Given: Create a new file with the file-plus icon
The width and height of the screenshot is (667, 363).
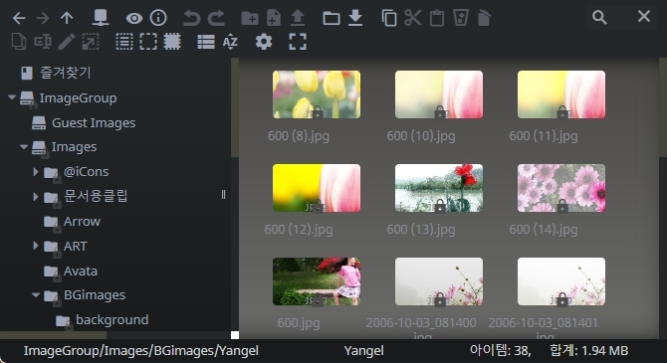Looking at the screenshot, I should [x=274, y=18].
